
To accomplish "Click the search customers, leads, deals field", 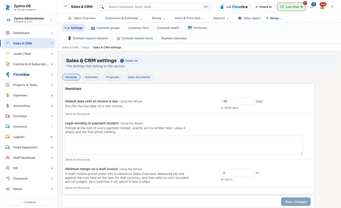I will (155, 7).
